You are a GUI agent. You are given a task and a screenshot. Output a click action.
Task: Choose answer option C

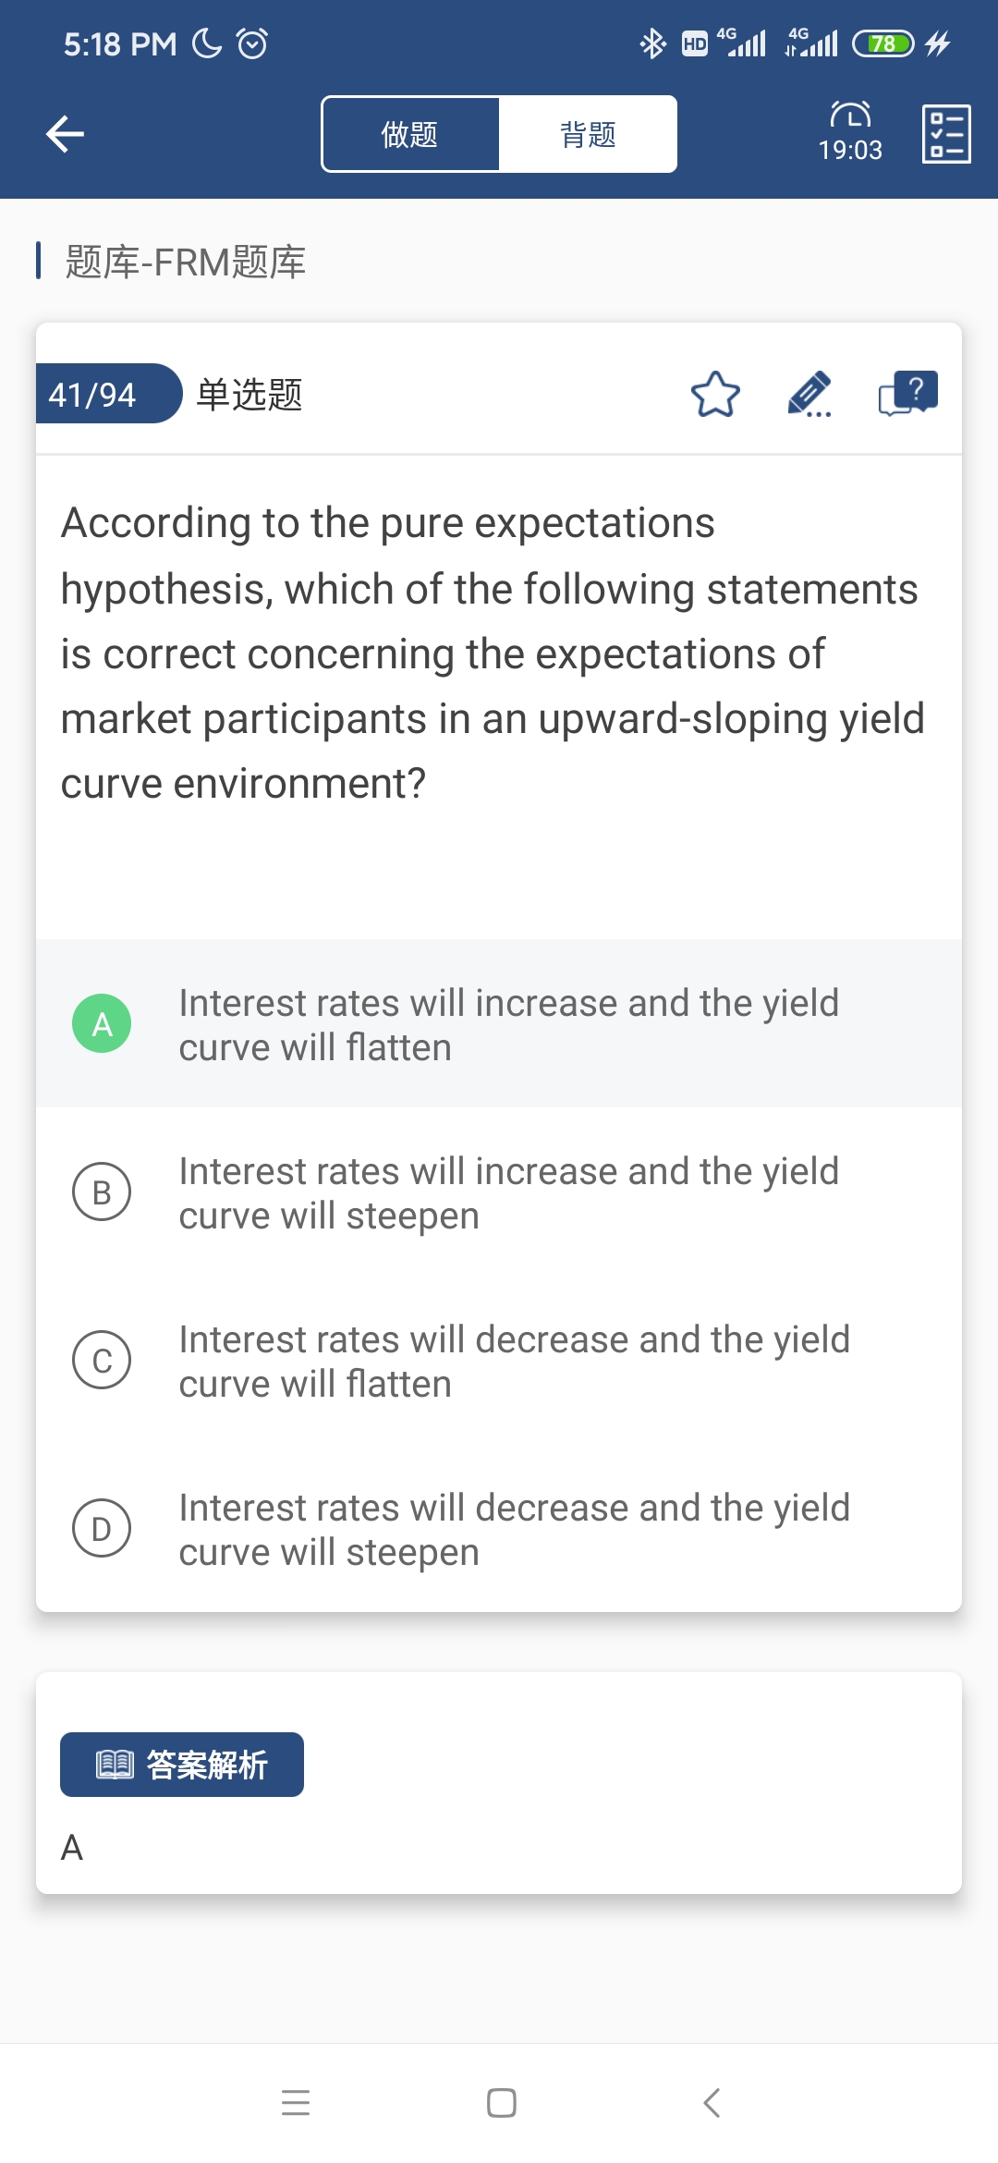pos(102,1360)
